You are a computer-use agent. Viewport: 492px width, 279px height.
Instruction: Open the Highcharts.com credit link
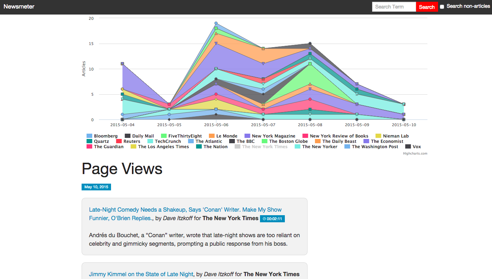(415, 154)
